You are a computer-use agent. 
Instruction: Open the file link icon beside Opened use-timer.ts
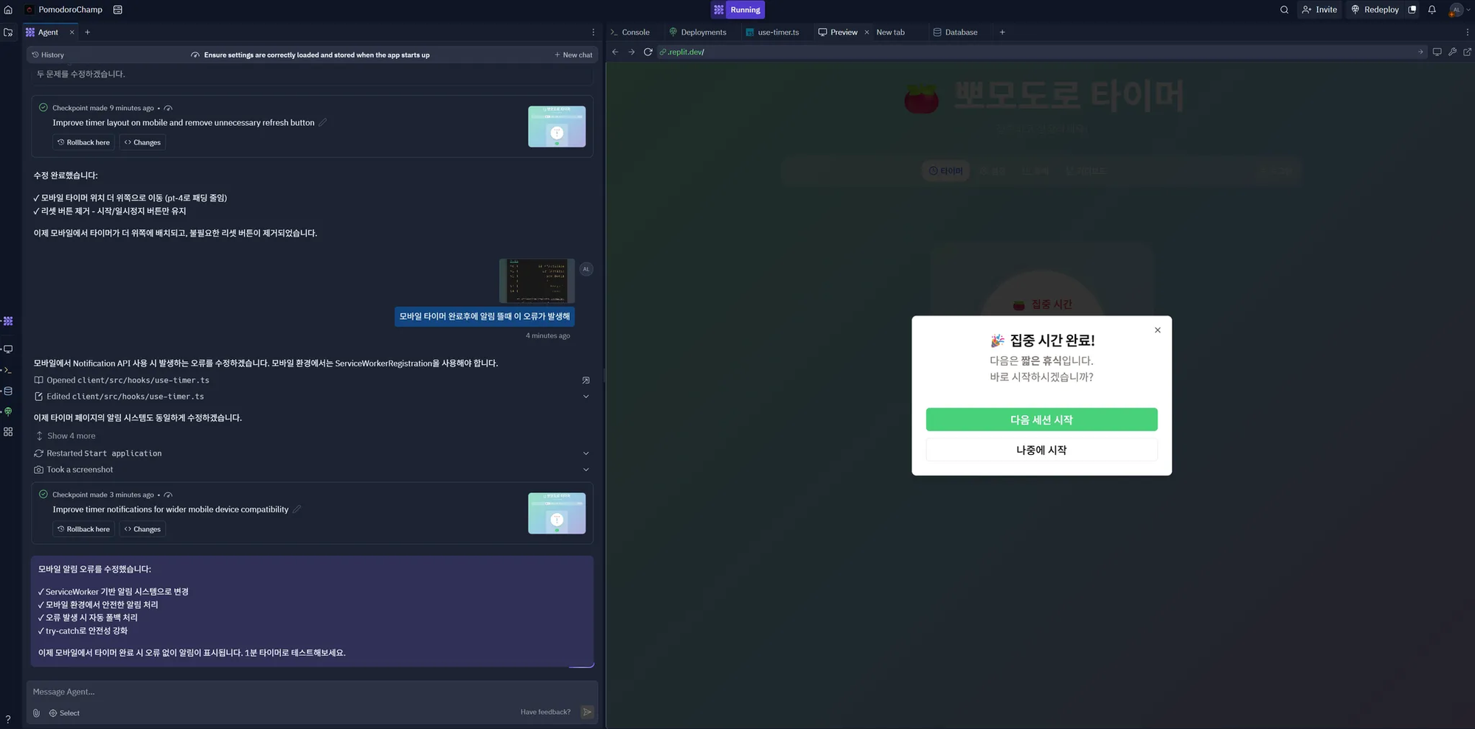click(586, 380)
